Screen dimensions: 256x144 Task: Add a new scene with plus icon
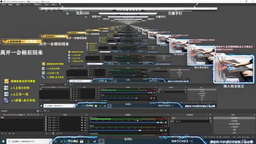pos(2,133)
